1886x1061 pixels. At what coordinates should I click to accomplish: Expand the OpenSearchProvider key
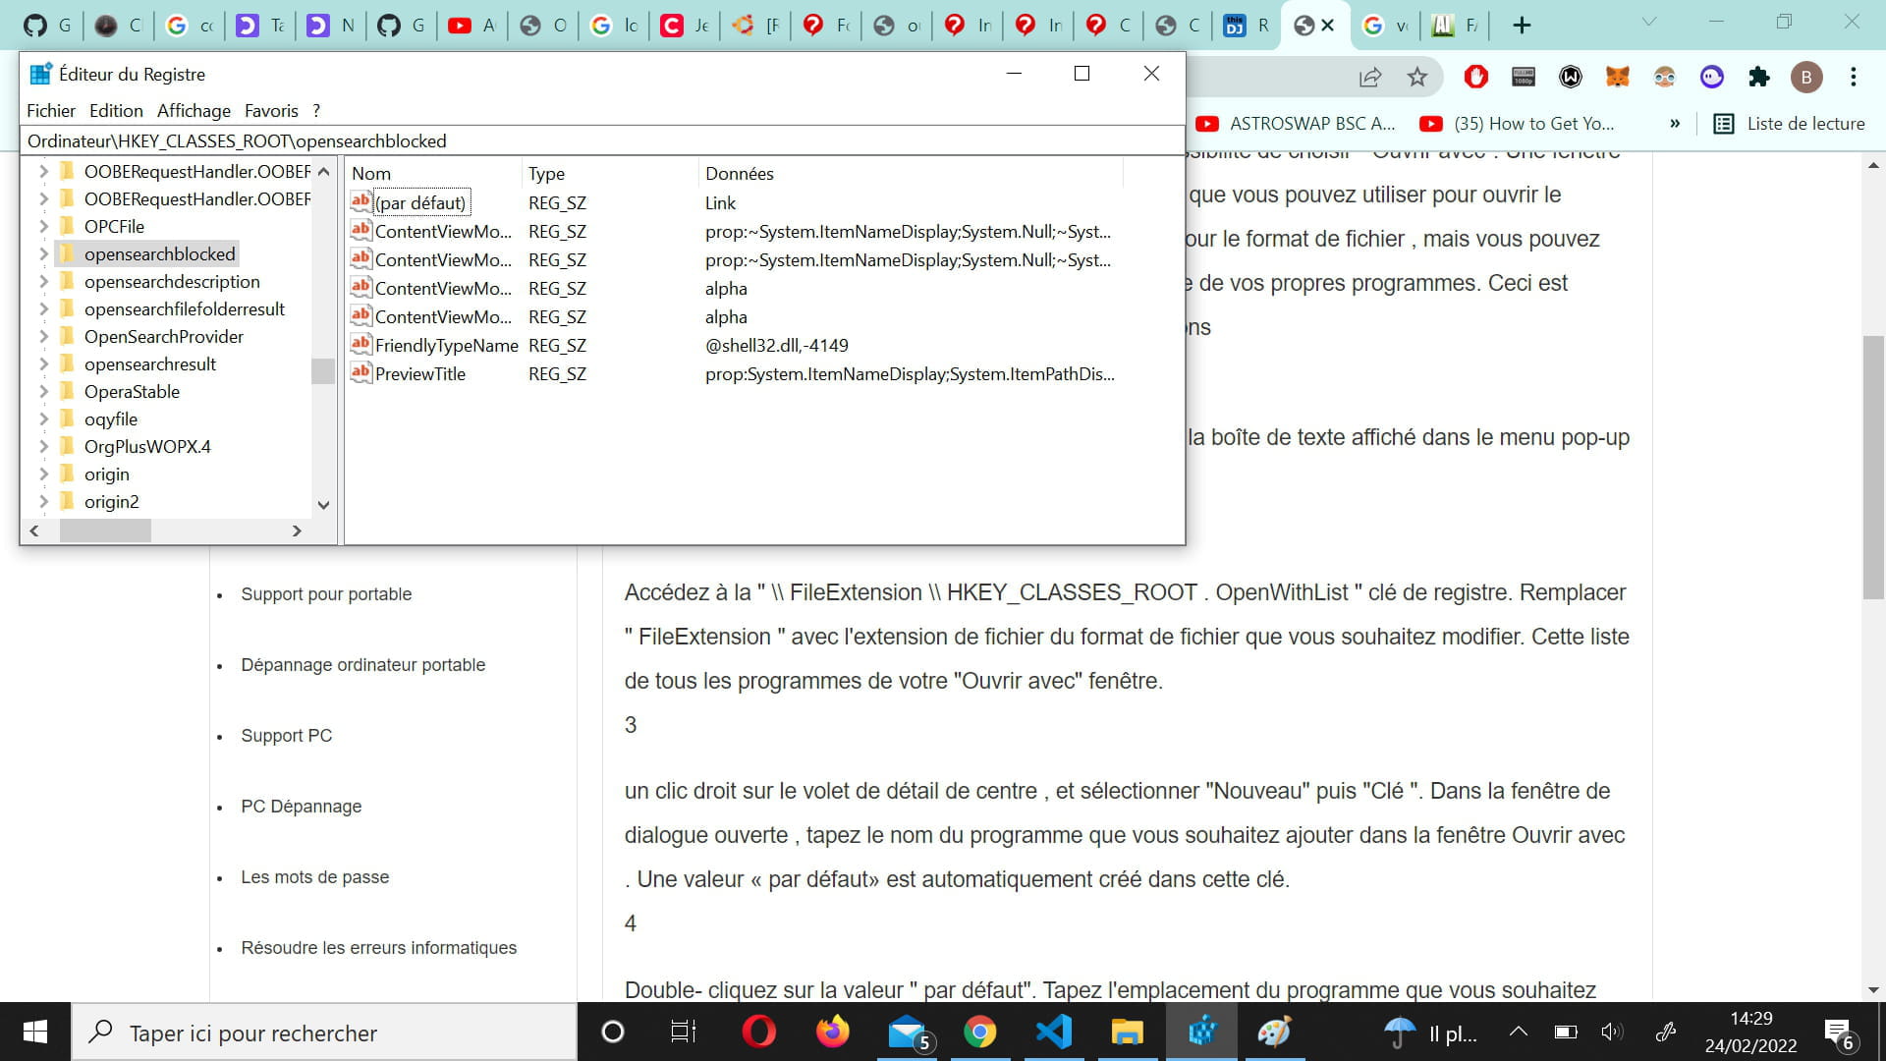(43, 336)
